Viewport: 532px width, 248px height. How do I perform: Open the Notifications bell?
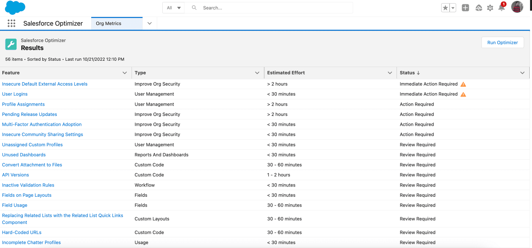click(502, 7)
